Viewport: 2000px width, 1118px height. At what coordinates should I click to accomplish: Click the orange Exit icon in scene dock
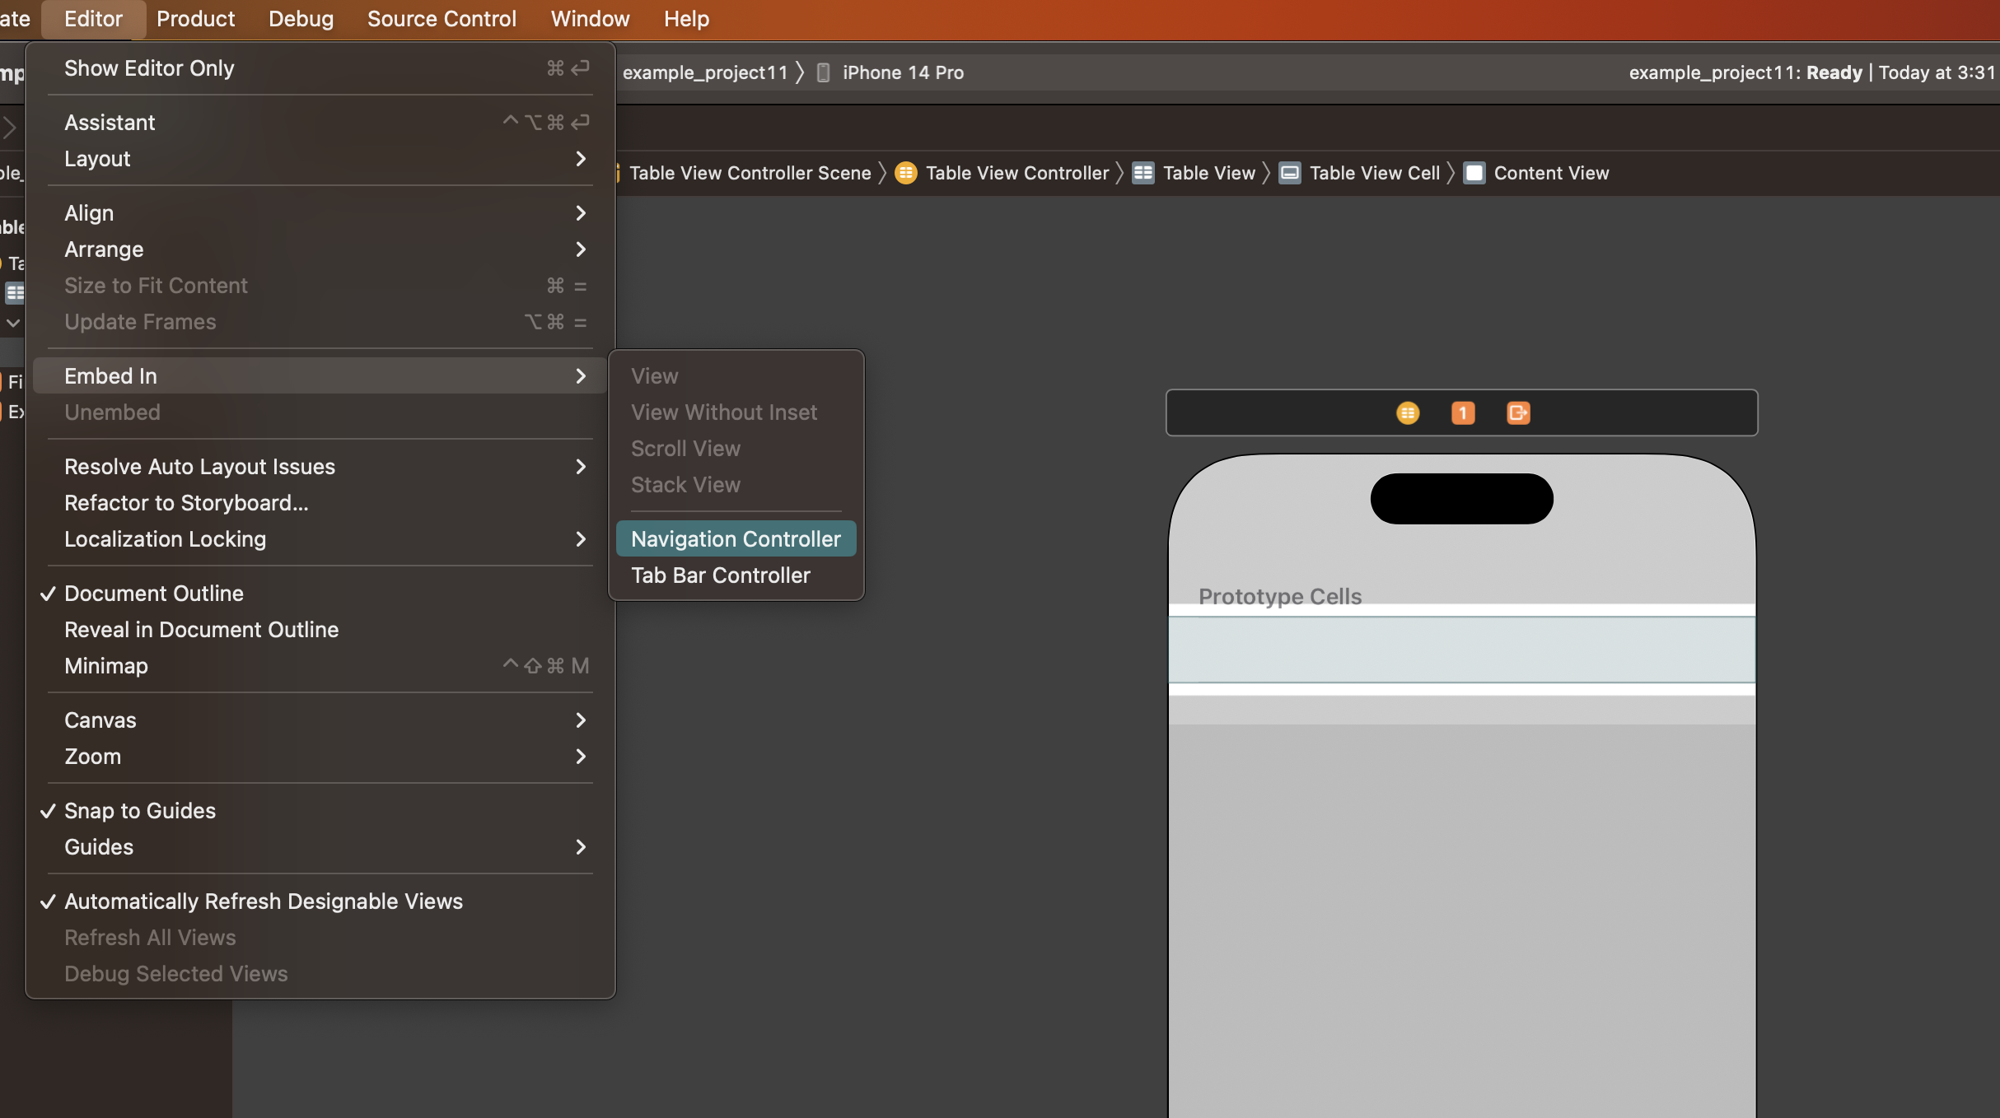(x=1518, y=412)
